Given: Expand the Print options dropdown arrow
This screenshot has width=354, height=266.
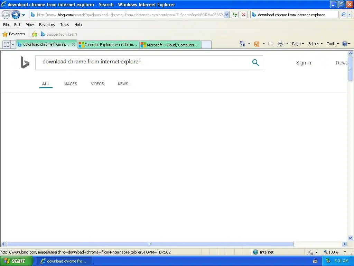Looking at the screenshot, I should [x=287, y=44].
